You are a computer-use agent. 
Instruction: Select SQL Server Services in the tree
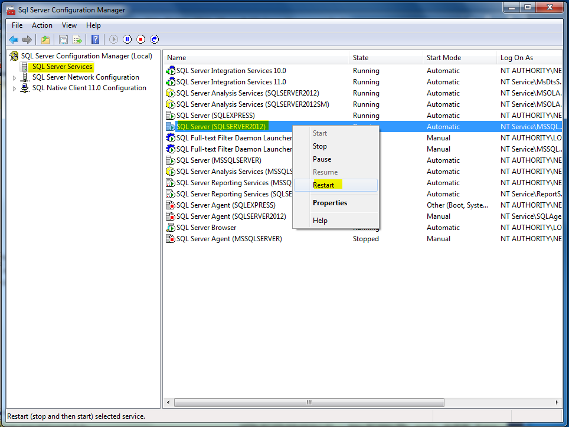[62, 67]
